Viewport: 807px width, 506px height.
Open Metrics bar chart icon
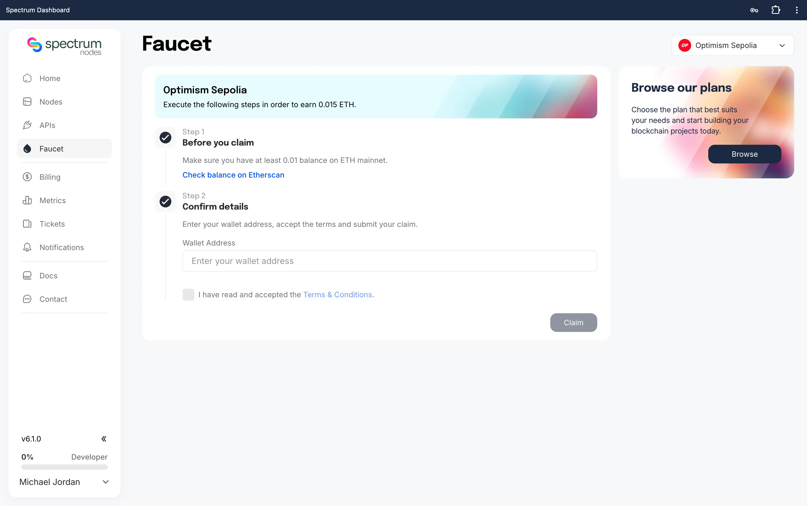tap(27, 200)
